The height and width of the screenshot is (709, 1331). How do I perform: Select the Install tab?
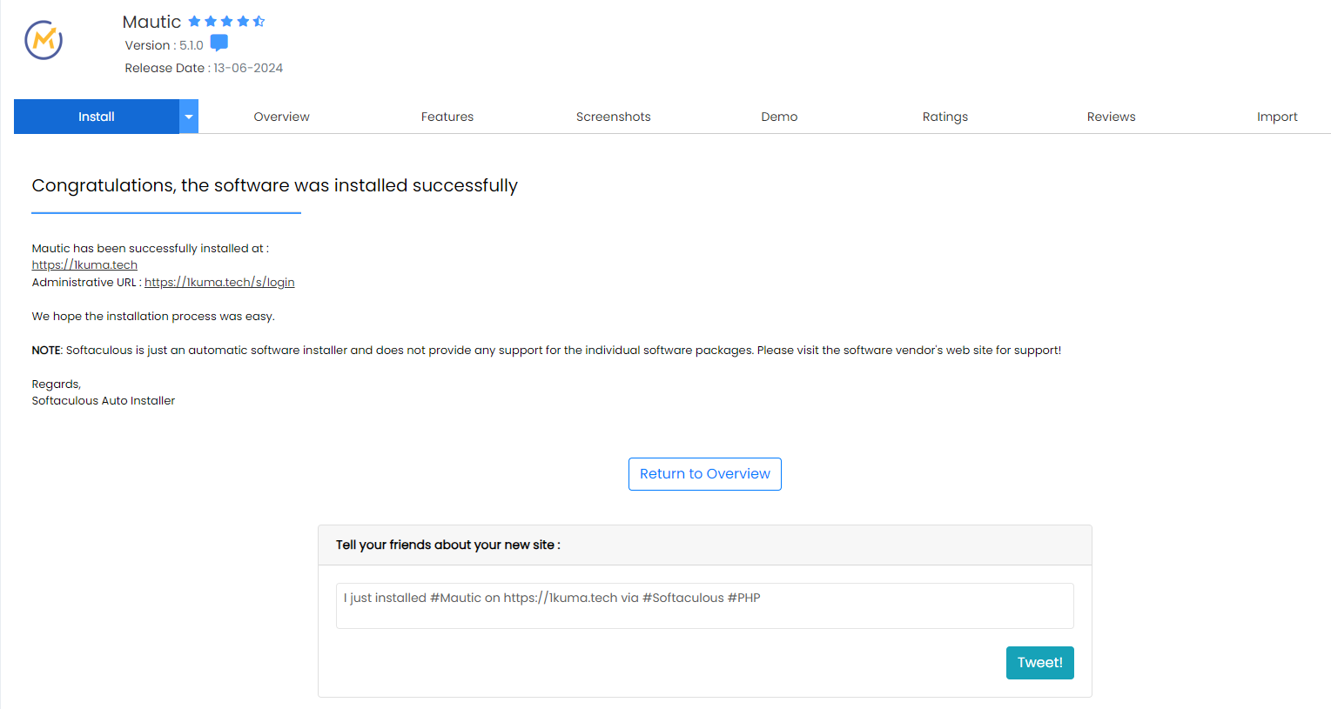[x=97, y=117]
